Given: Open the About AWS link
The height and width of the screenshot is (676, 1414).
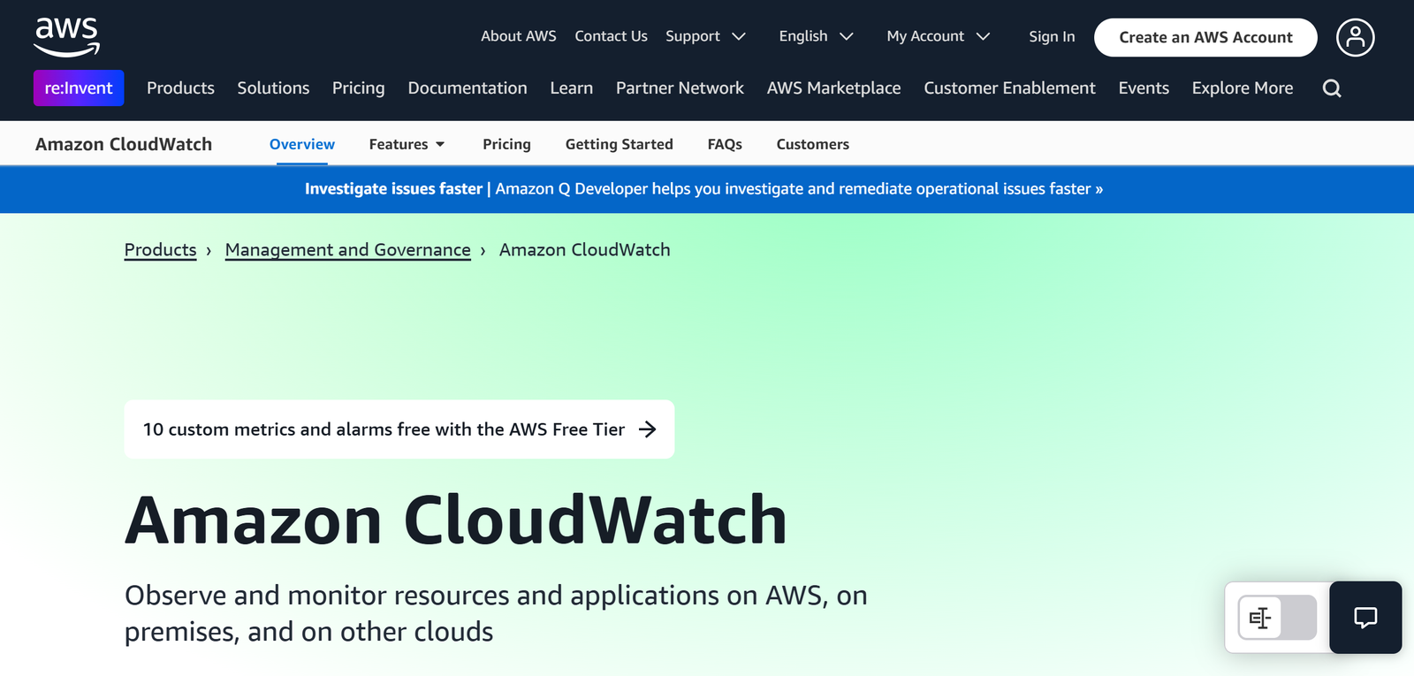Looking at the screenshot, I should pos(519,36).
